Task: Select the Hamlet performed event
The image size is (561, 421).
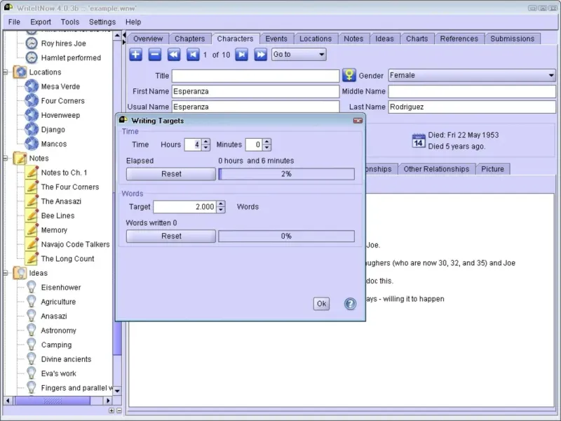Action: 71,58
